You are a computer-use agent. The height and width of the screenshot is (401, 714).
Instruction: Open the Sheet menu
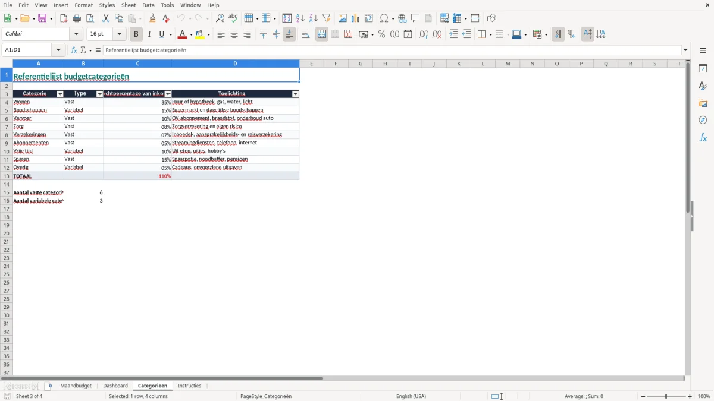[x=129, y=5]
